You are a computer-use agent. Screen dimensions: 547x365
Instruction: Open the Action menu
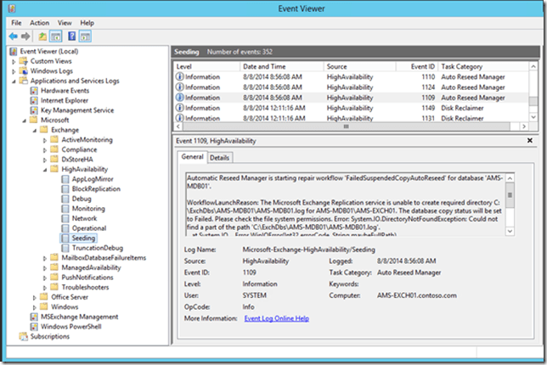coord(39,23)
